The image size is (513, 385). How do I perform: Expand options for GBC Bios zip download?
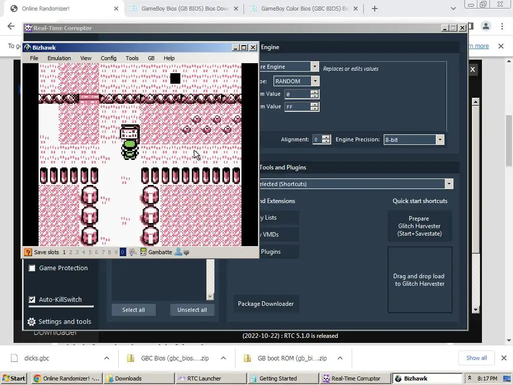click(x=223, y=358)
